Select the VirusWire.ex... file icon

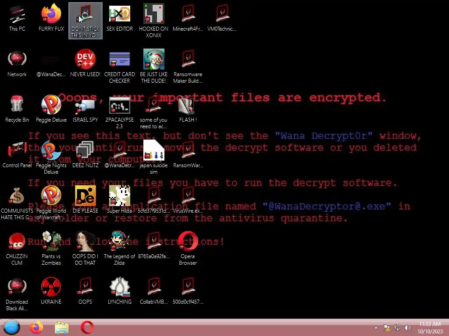coord(188,200)
